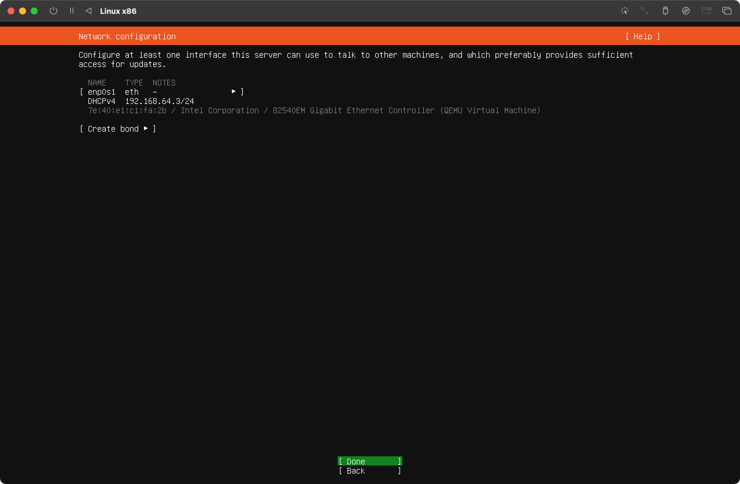The height and width of the screenshot is (484, 740).
Task: Open the shared folder icon
Action: (x=706, y=11)
